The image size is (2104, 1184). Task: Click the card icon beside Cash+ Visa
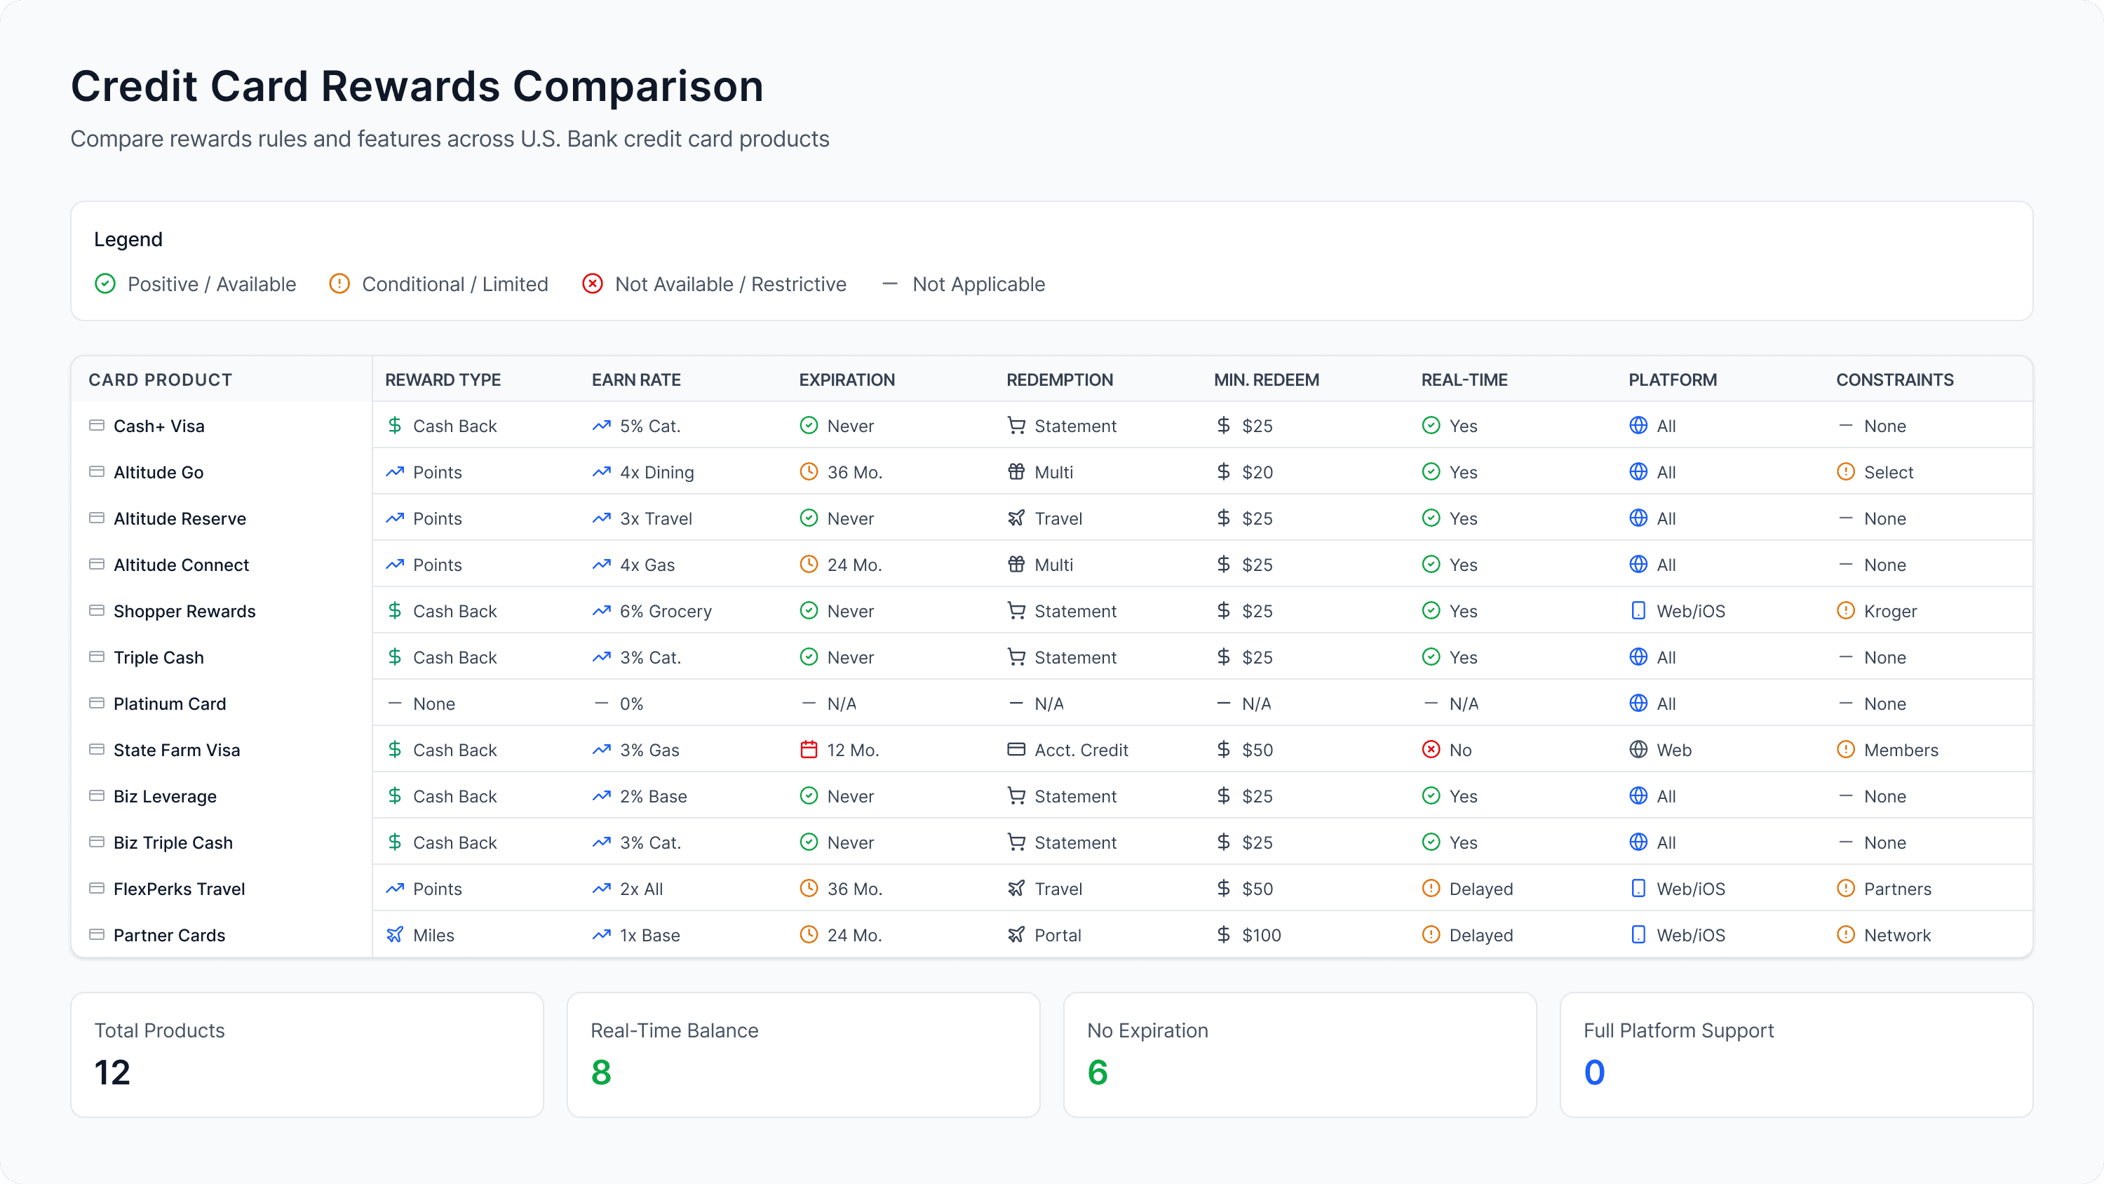click(96, 426)
